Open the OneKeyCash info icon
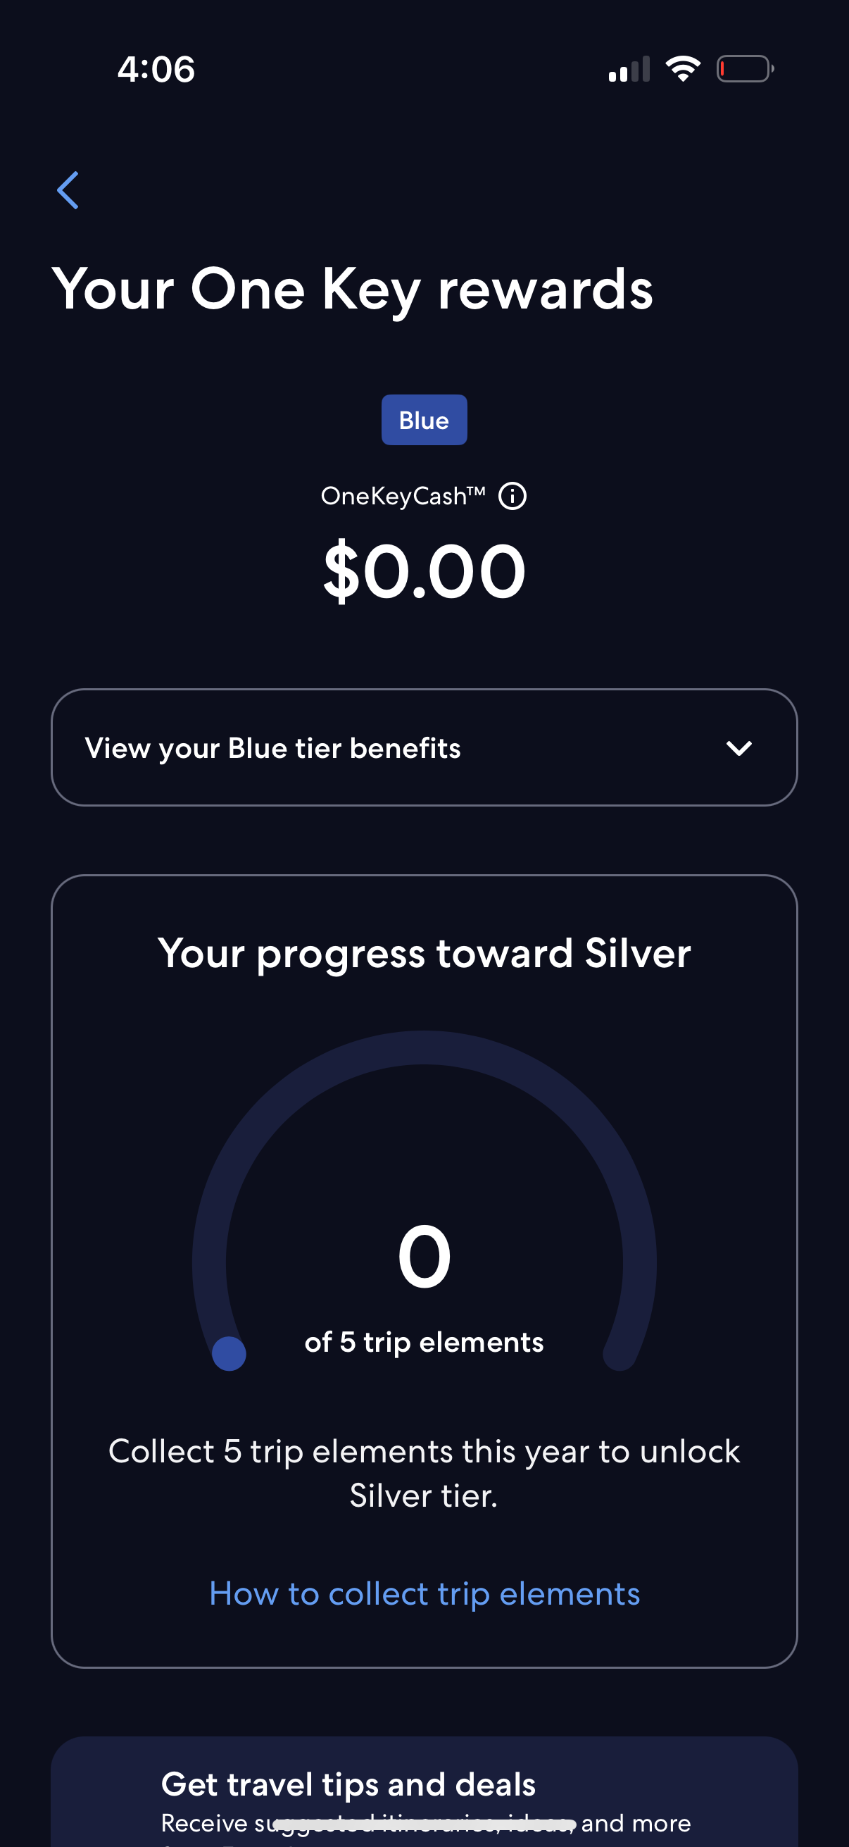 (512, 496)
